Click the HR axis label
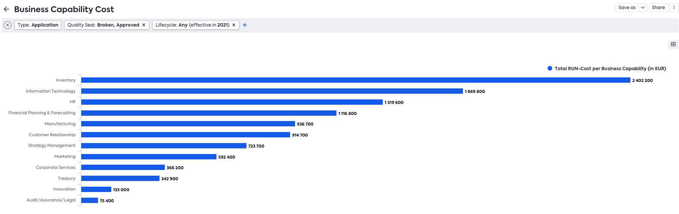Screen dimensions: 679x214 coord(73,102)
